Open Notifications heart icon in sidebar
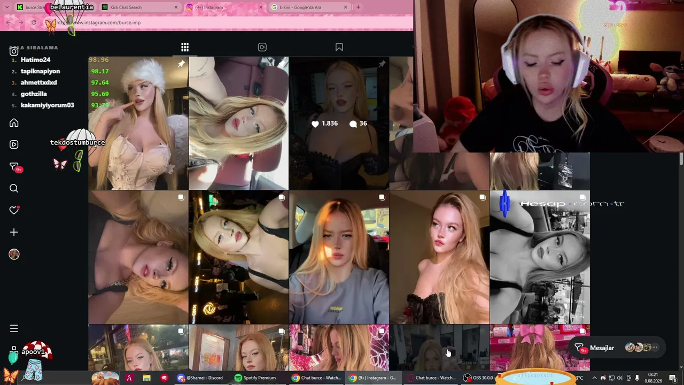684x385 pixels. click(x=14, y=210)
